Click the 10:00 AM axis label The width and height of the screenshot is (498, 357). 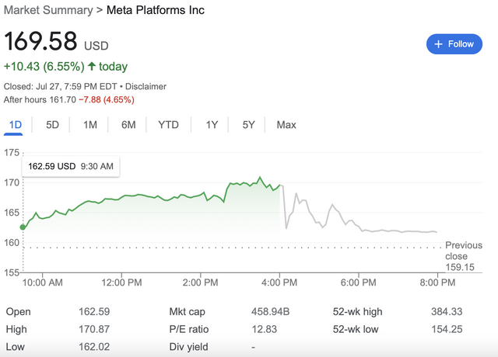tap(42, 282)
